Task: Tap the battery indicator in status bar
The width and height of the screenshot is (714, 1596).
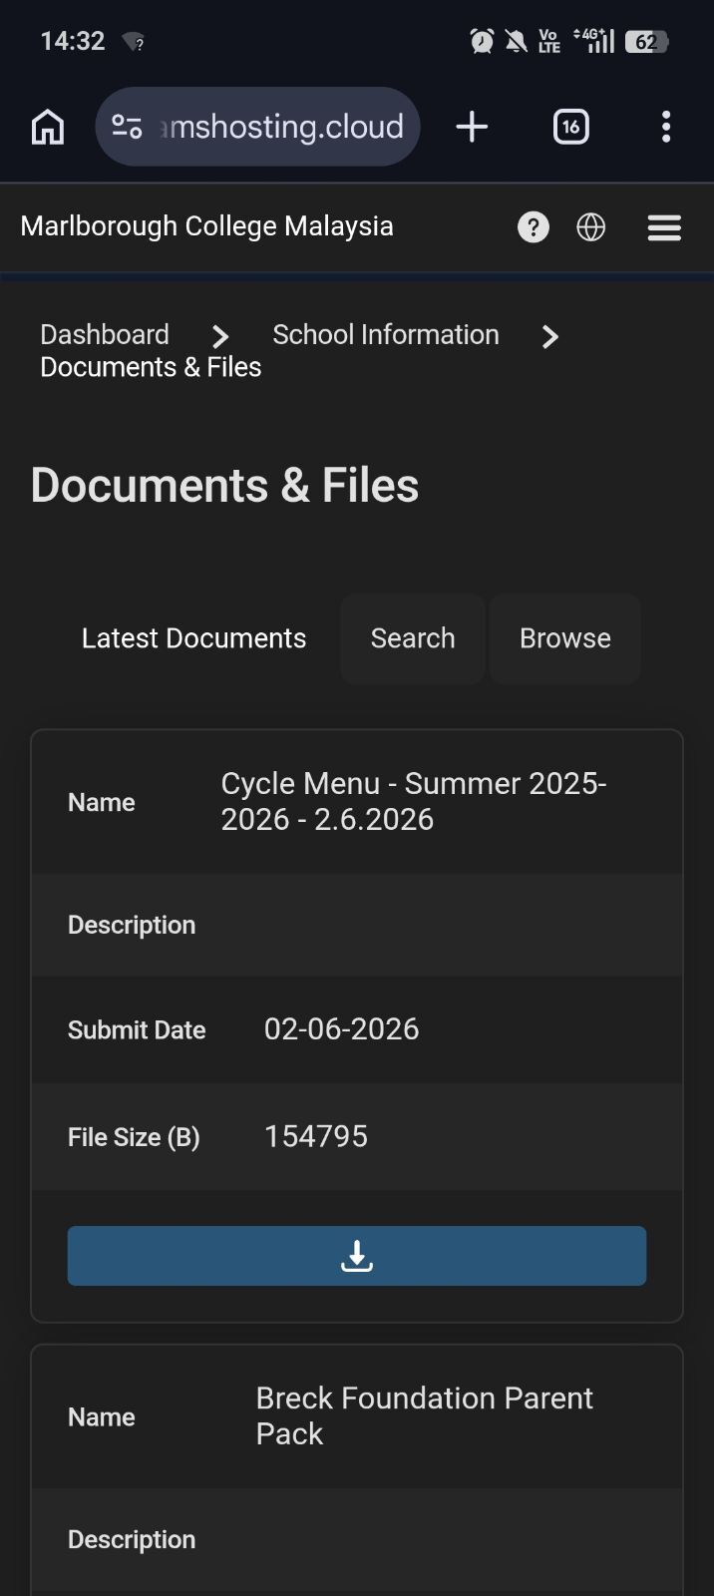Action: [646, 42]
